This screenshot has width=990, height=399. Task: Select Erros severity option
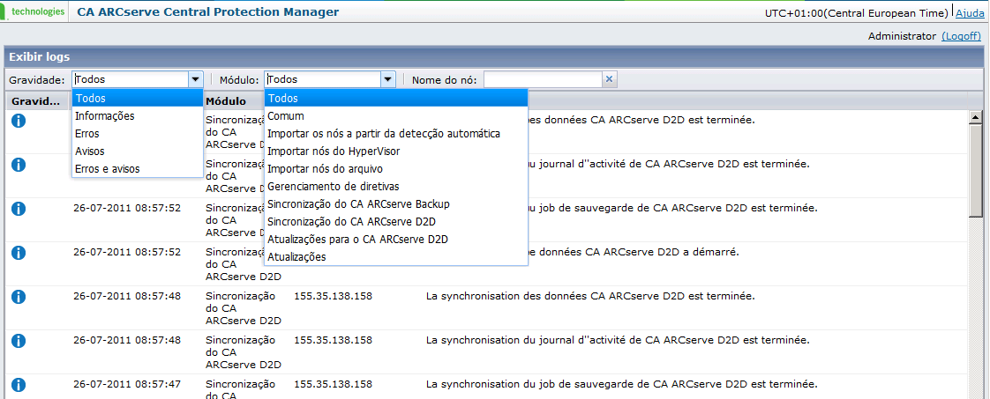click(138, 134)
